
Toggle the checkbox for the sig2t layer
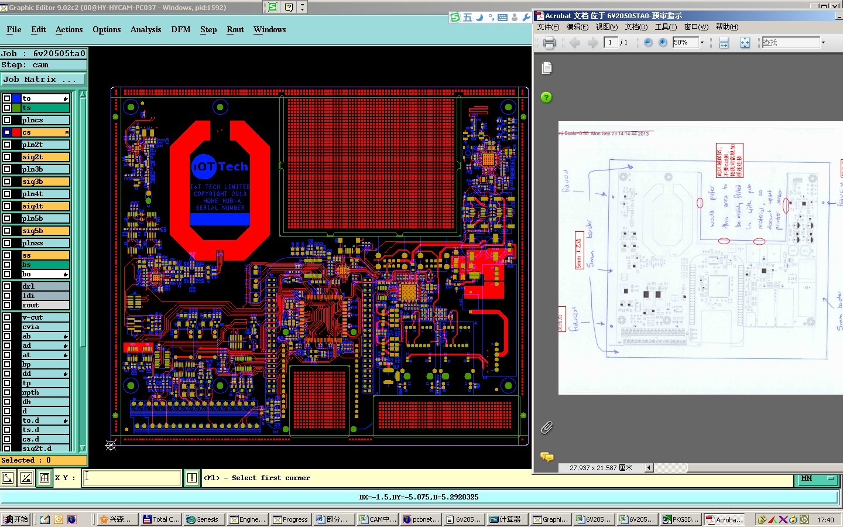pyautogui.click(x=7, y=157)
